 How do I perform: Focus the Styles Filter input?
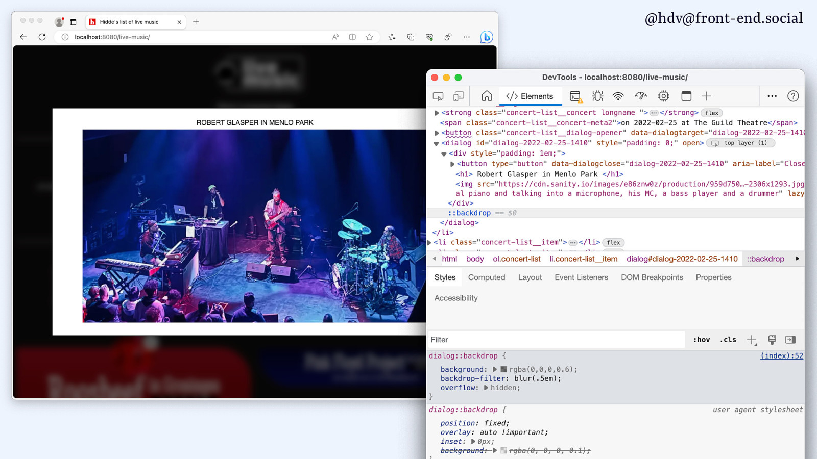point(557,340)
